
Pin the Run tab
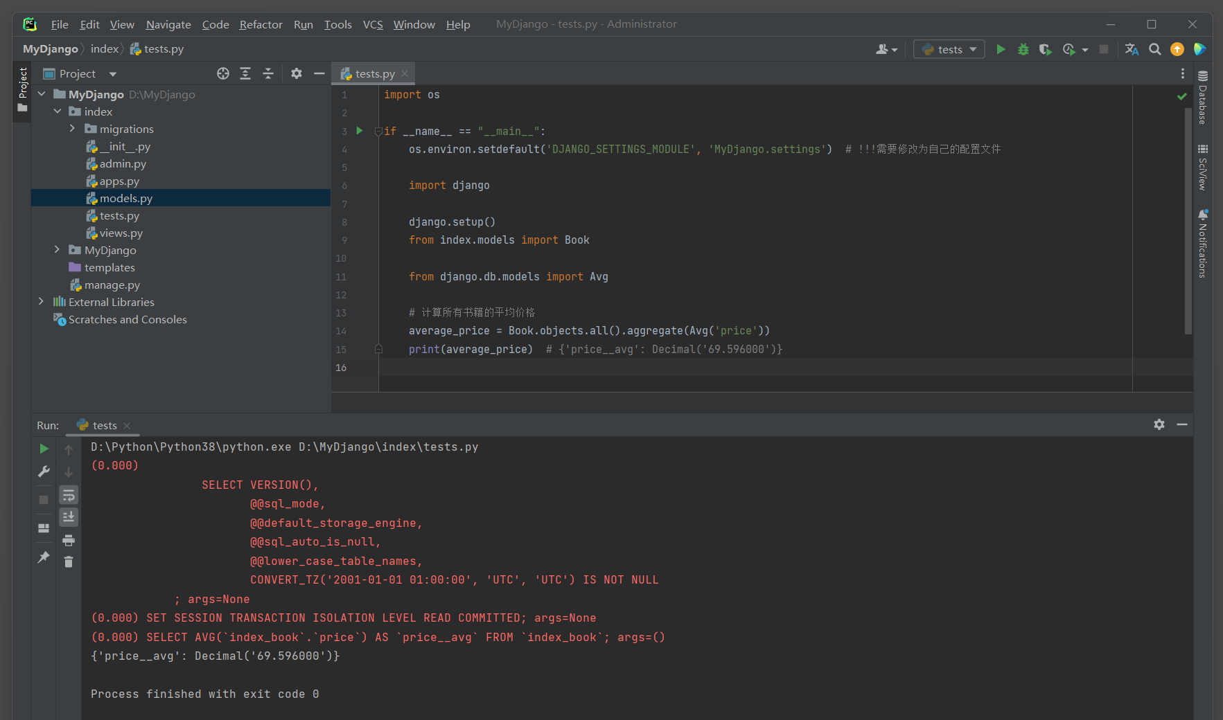pyautogui.click(x=44, y=557)
